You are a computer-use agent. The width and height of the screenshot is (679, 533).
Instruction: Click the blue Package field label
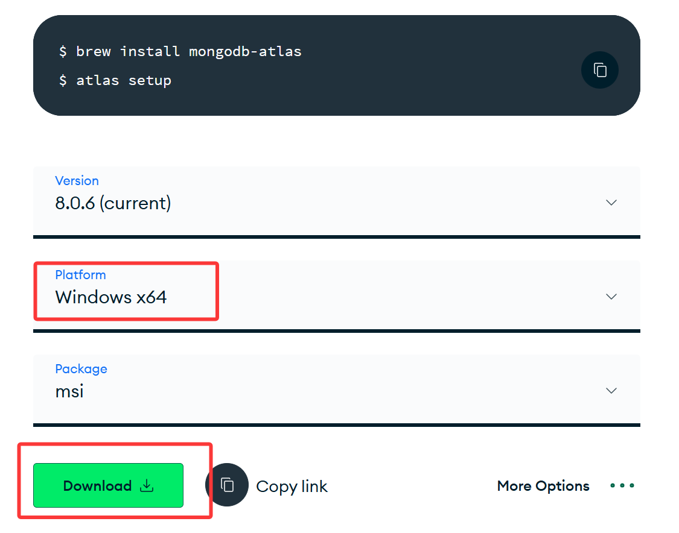pyautogui.click(x=81, y=369)
